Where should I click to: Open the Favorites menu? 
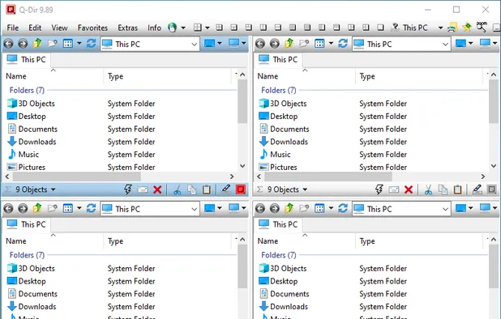click(x=92, y=28)
